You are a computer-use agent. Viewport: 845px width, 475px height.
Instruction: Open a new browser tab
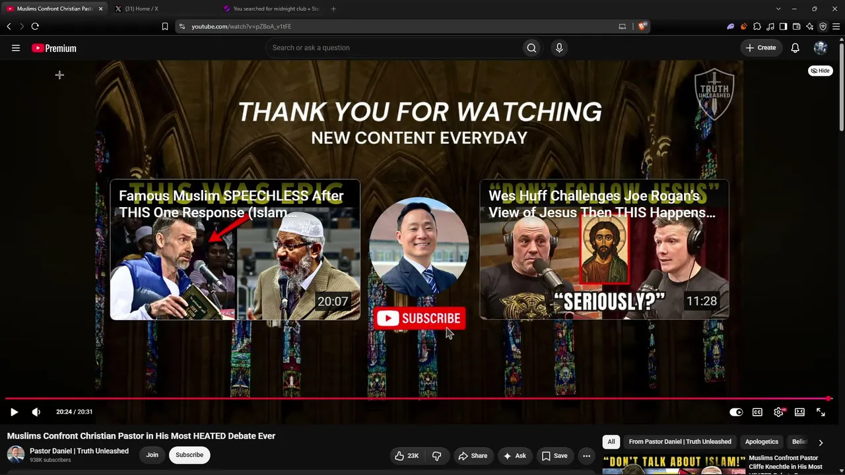(x=333, y=9)
